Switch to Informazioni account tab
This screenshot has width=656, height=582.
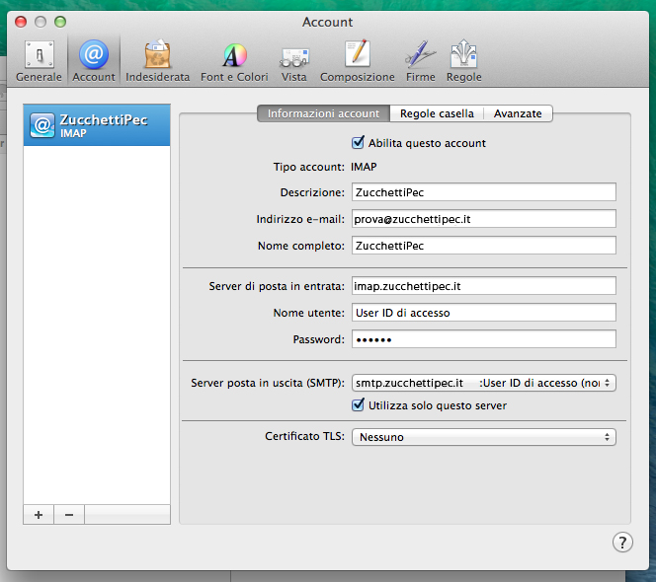pos(323,113)
